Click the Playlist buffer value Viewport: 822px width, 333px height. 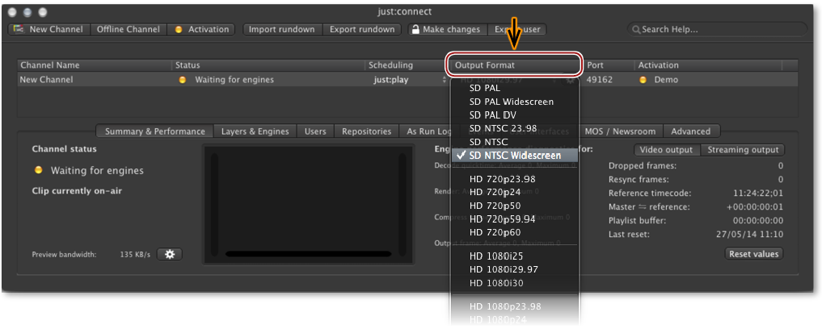(x=758, y=221)
